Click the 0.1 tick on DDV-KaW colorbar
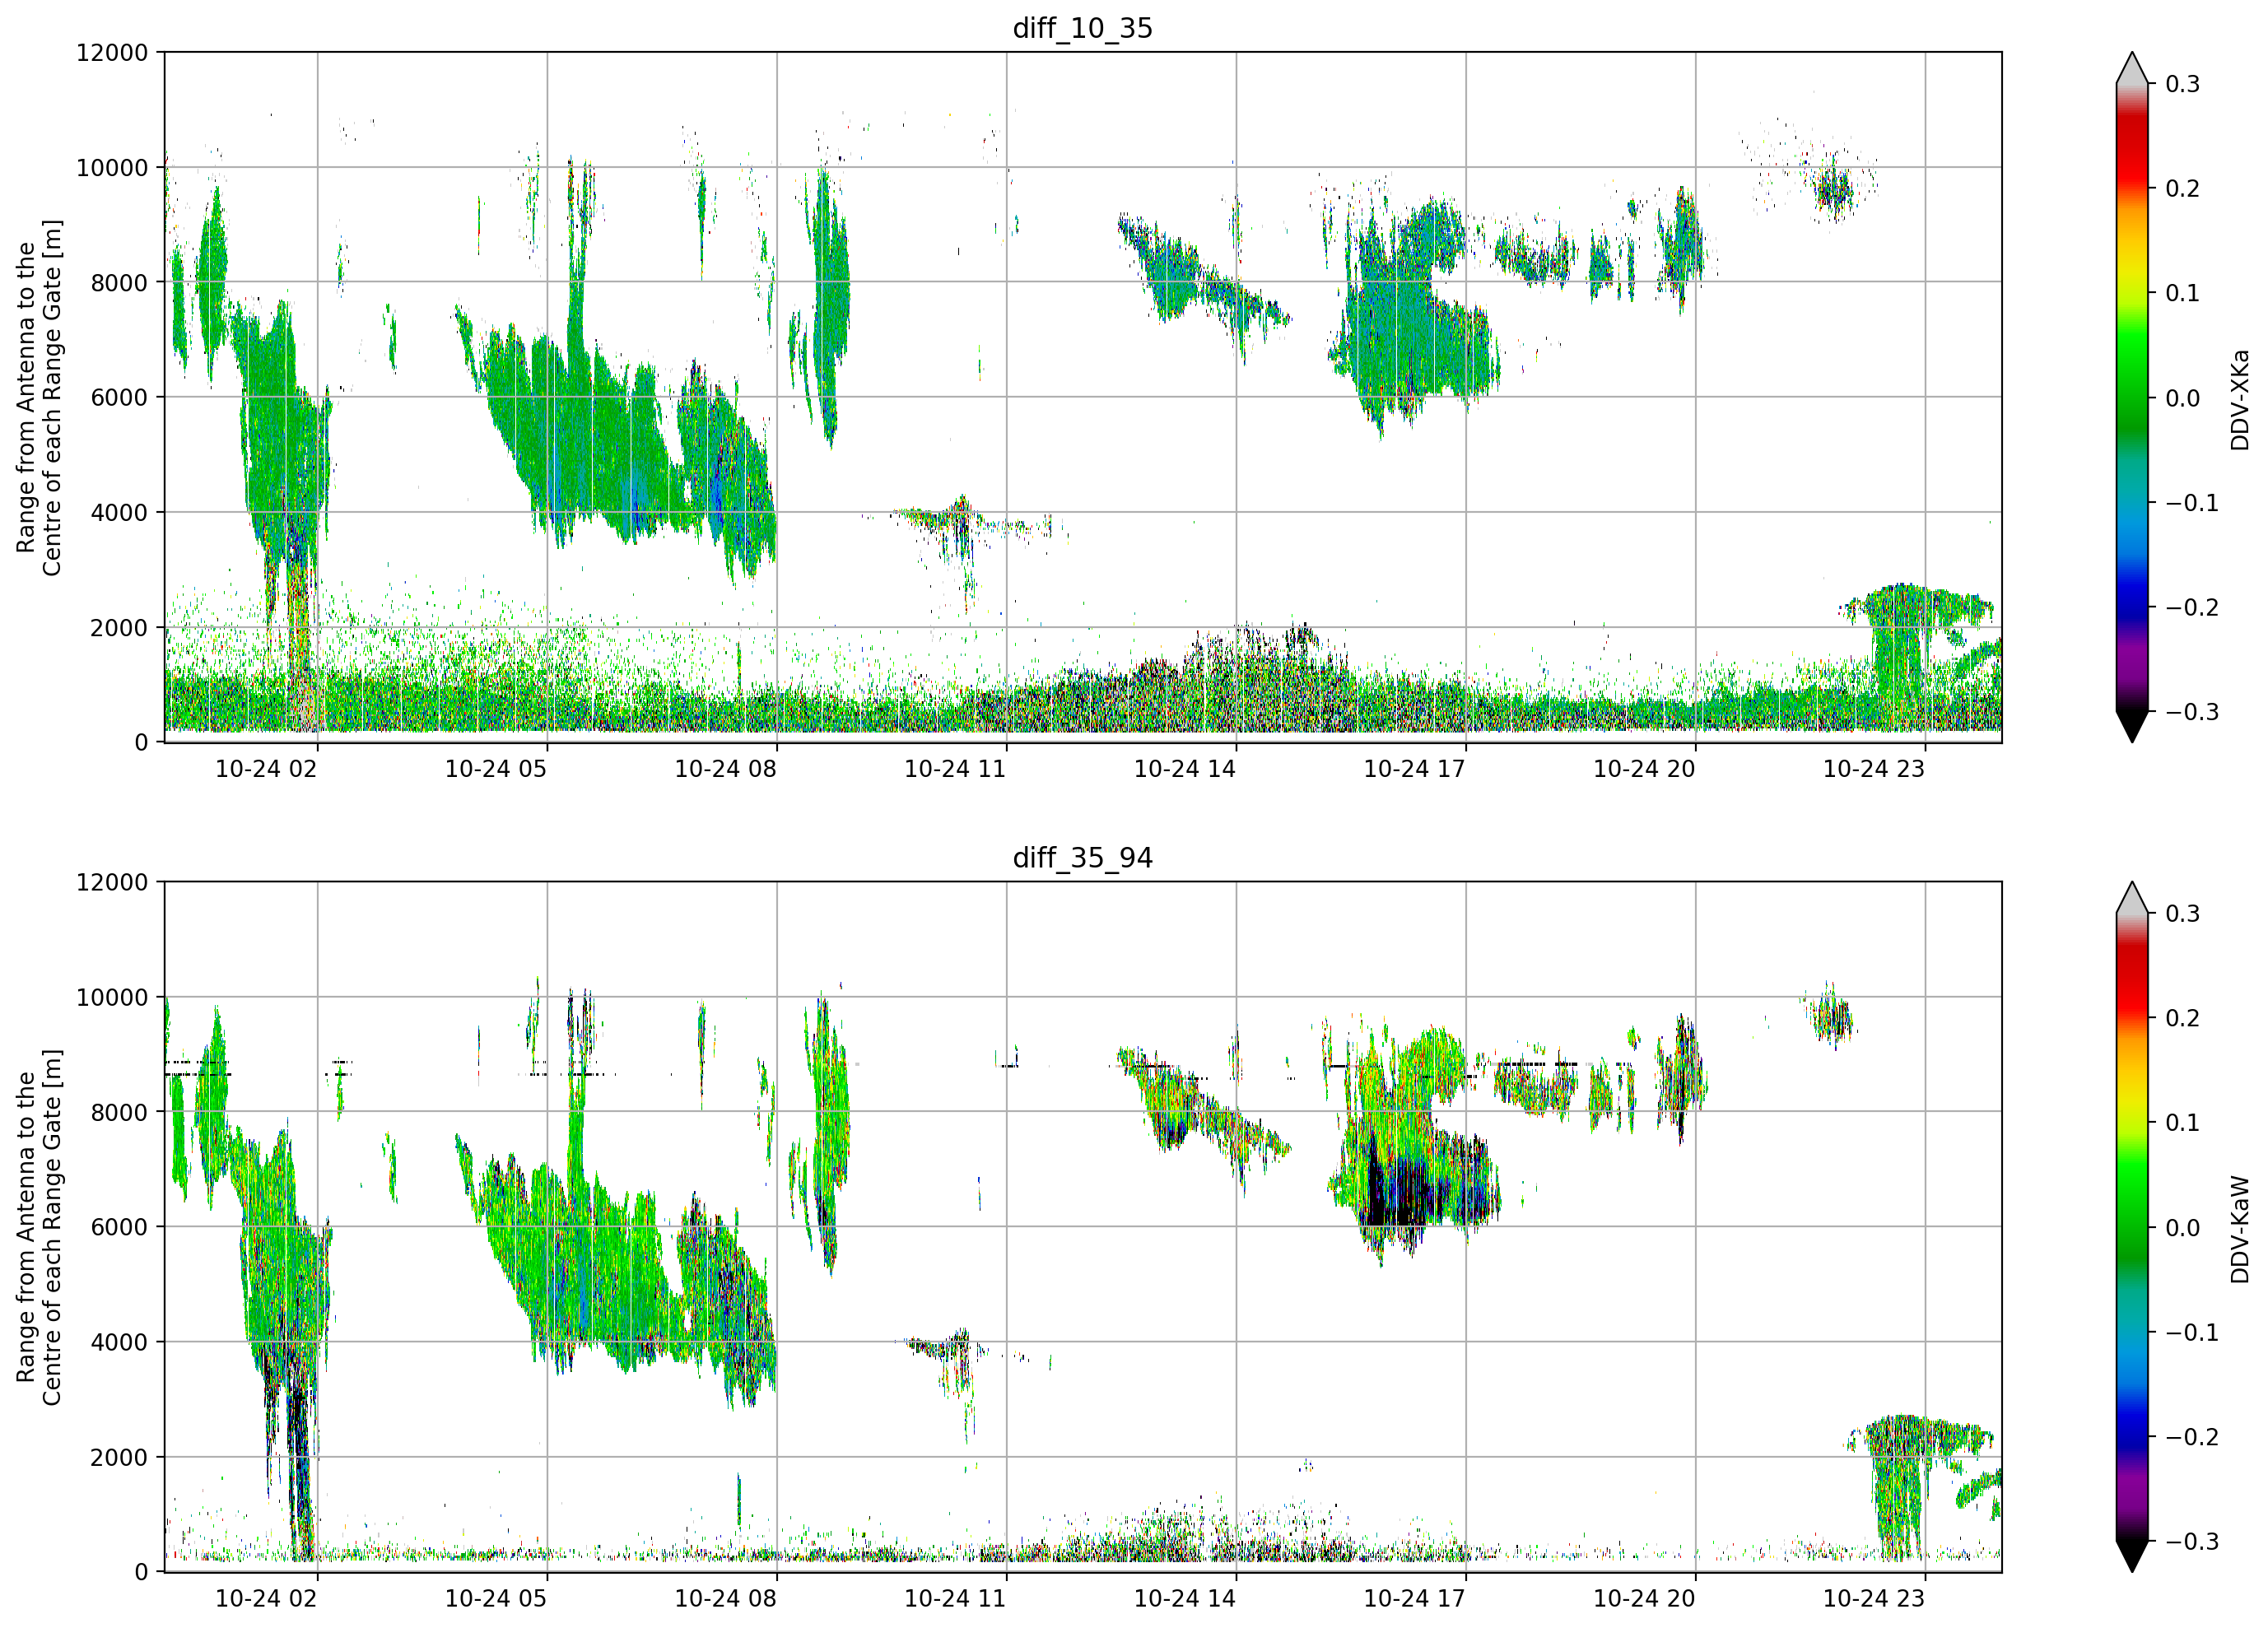 pyautogui.click(x=2182, y=1123)
